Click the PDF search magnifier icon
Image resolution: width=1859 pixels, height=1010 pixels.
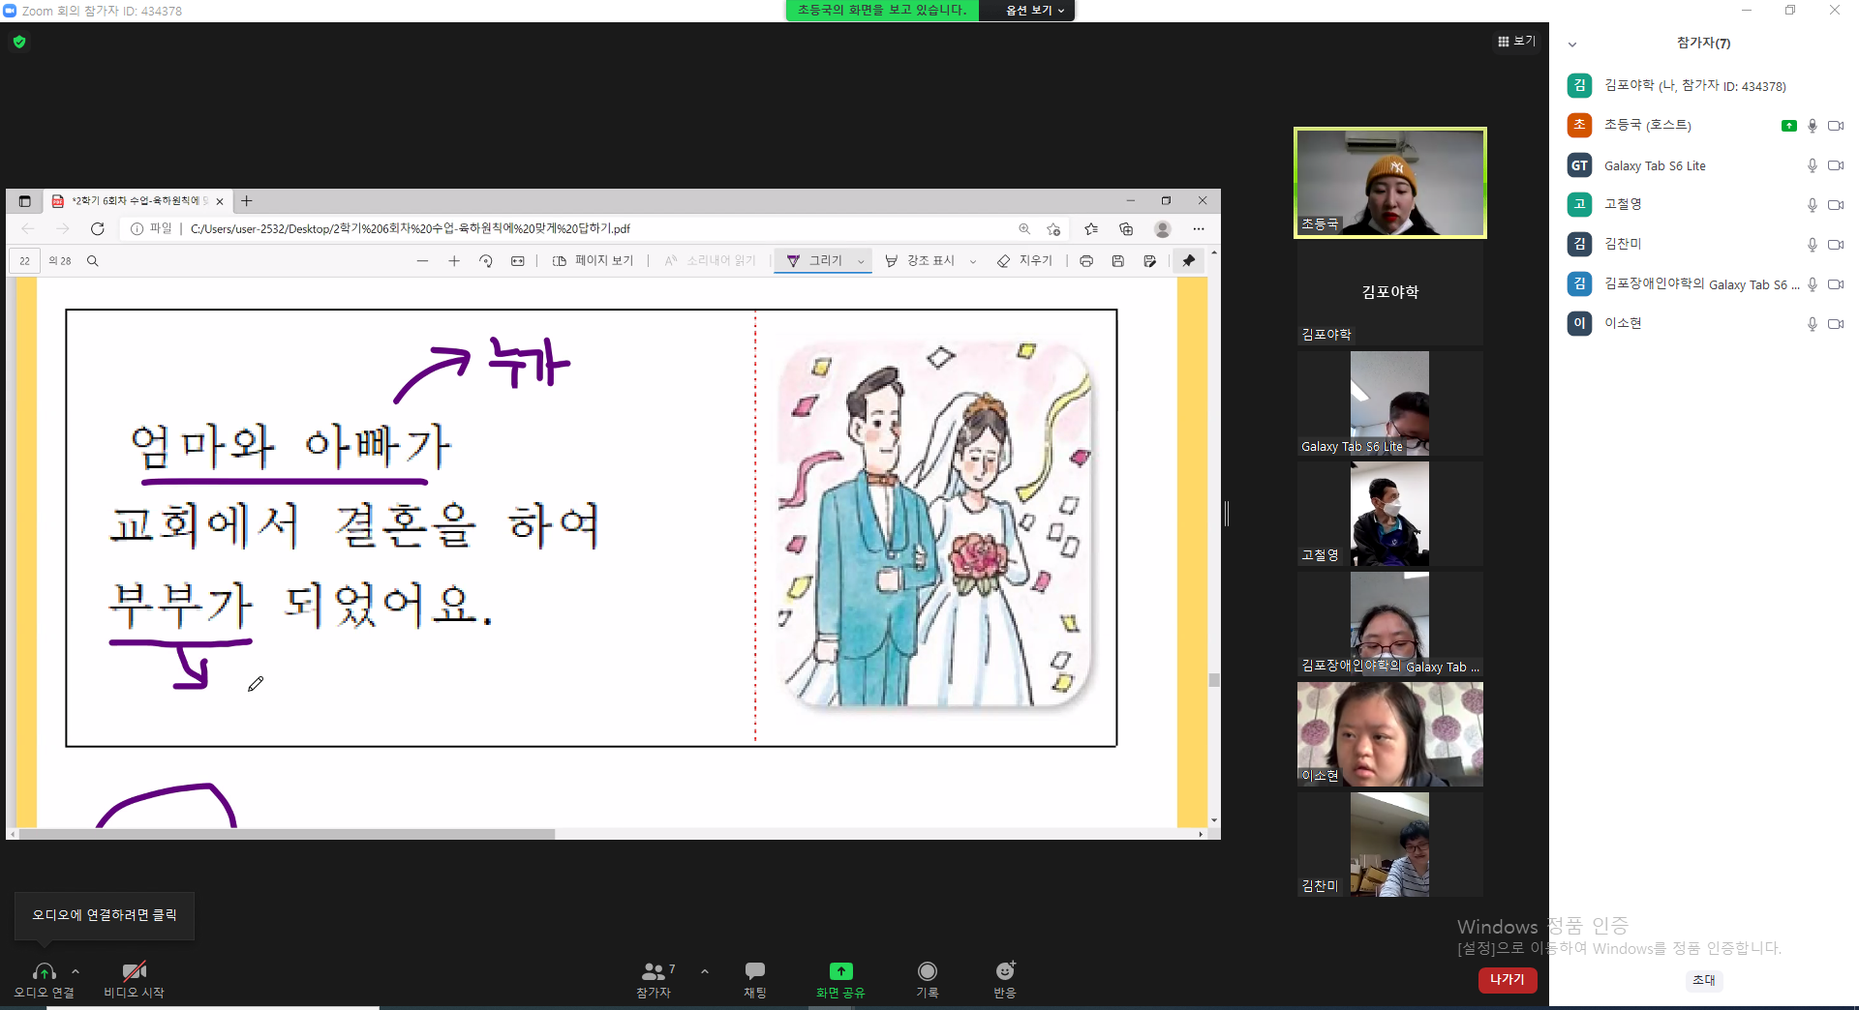point(93,261)
